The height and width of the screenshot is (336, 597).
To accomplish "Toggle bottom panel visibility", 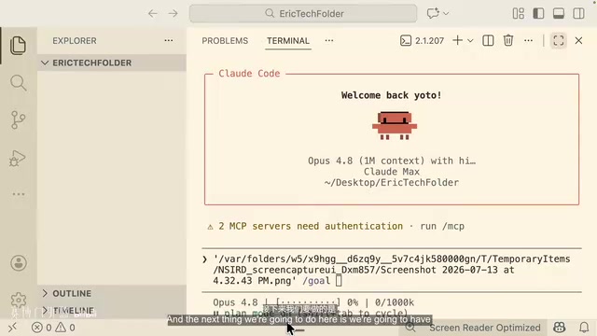I will (x=559, y=14).
